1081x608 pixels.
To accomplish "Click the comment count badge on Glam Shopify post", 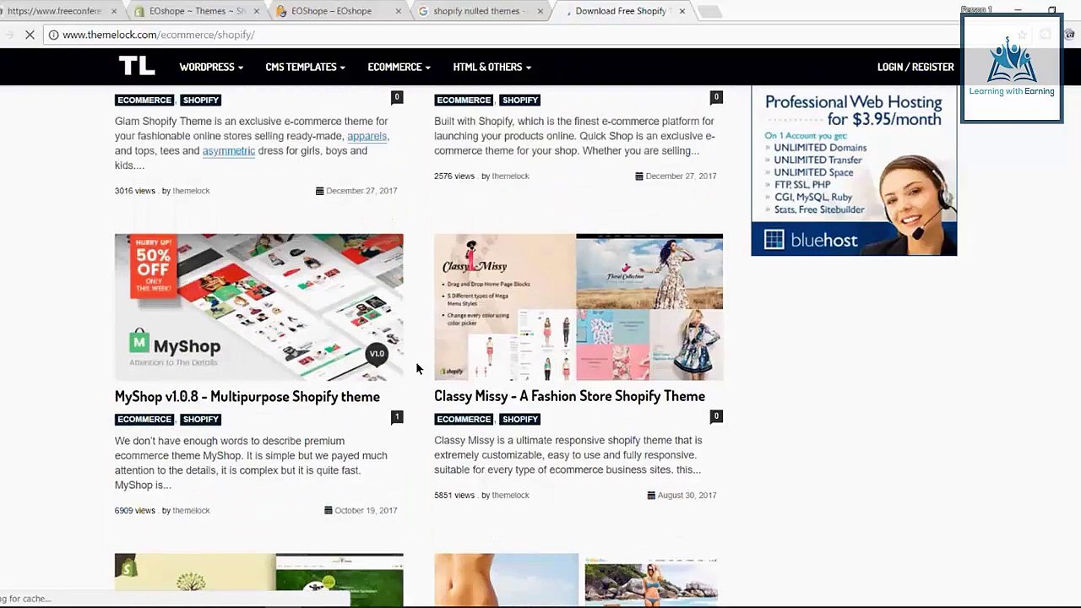I will 397,97.
